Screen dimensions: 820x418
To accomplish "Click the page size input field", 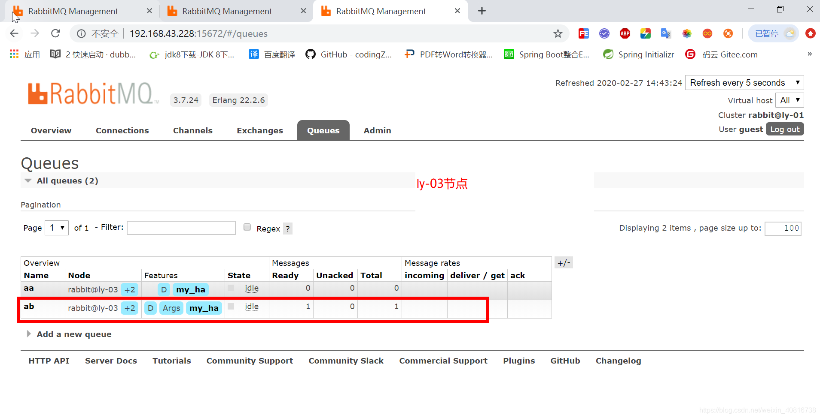I will tap(783, 228).
